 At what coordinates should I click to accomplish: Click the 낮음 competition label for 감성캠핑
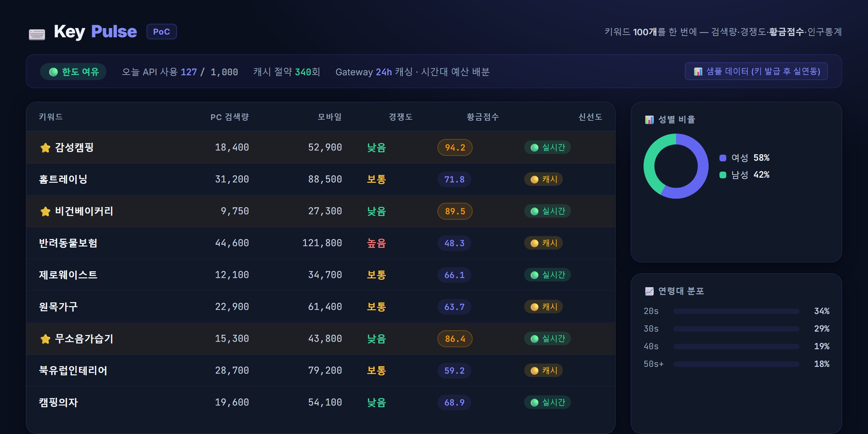(376, 147)
